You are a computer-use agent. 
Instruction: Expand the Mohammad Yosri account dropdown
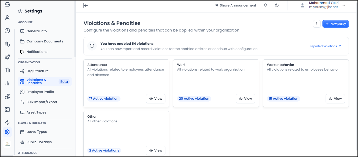[343, 5]
